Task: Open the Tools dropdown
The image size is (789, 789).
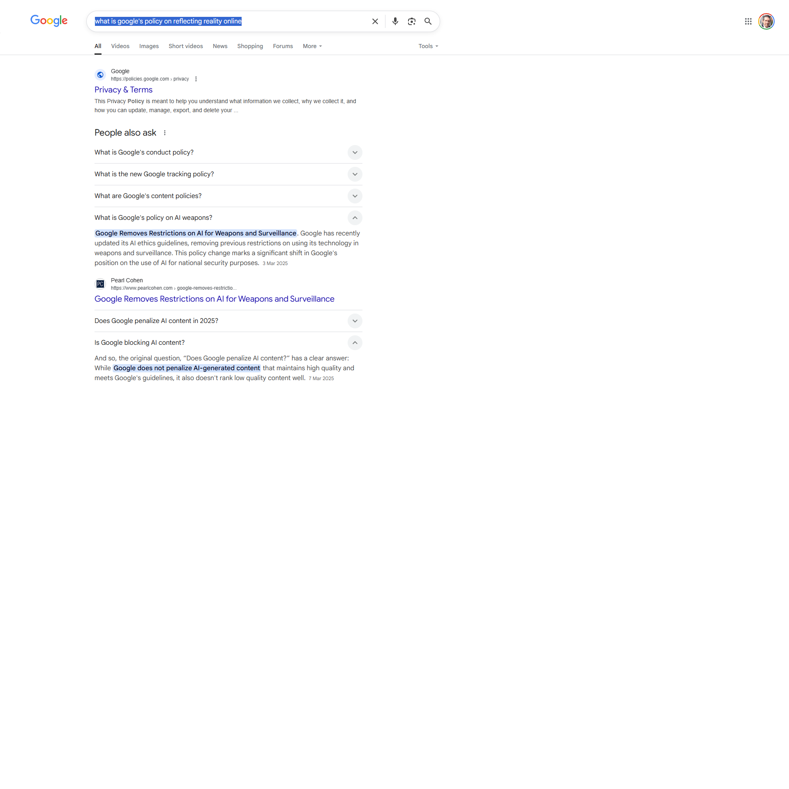Action: [428, 46]
